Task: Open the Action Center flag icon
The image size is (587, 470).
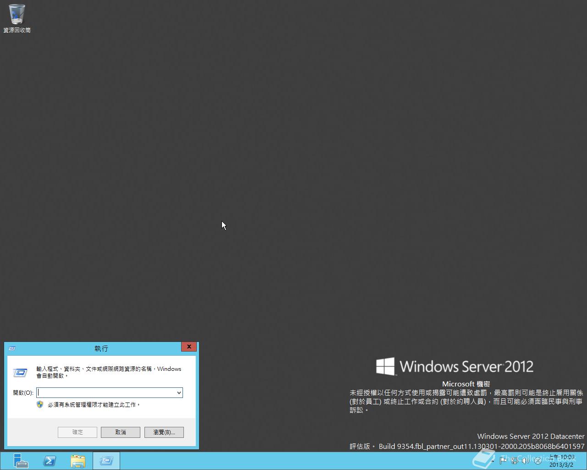Action: click(503, 460)
